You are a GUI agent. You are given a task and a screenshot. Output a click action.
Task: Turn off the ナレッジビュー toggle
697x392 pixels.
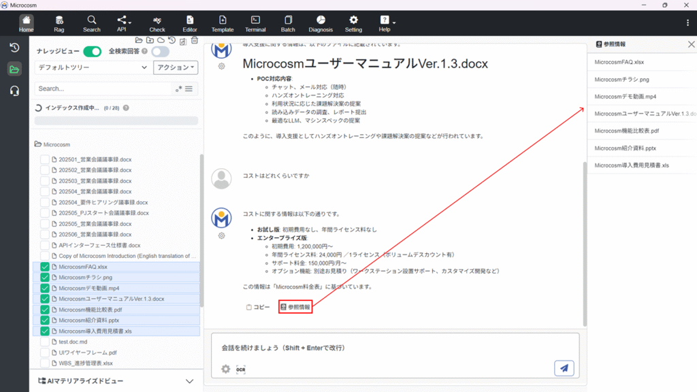[x=92, y=52]
